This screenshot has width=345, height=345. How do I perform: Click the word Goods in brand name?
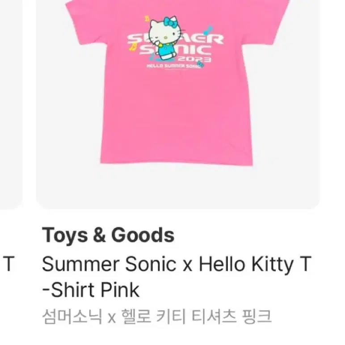[143, 235]
